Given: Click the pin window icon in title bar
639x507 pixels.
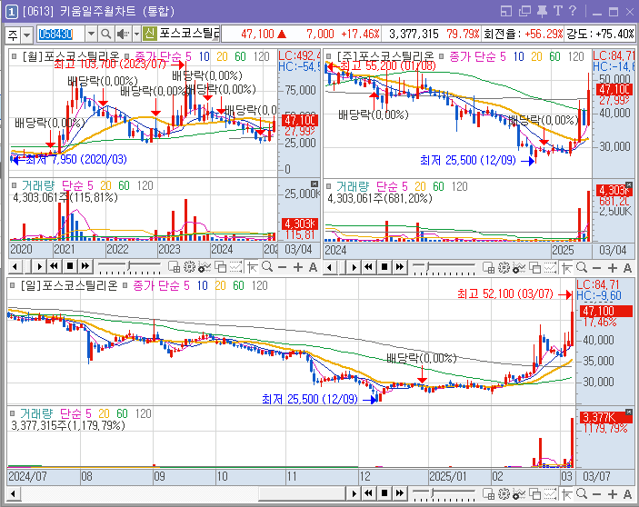Looking at the screenshot, I should click(x=542, y=11).
